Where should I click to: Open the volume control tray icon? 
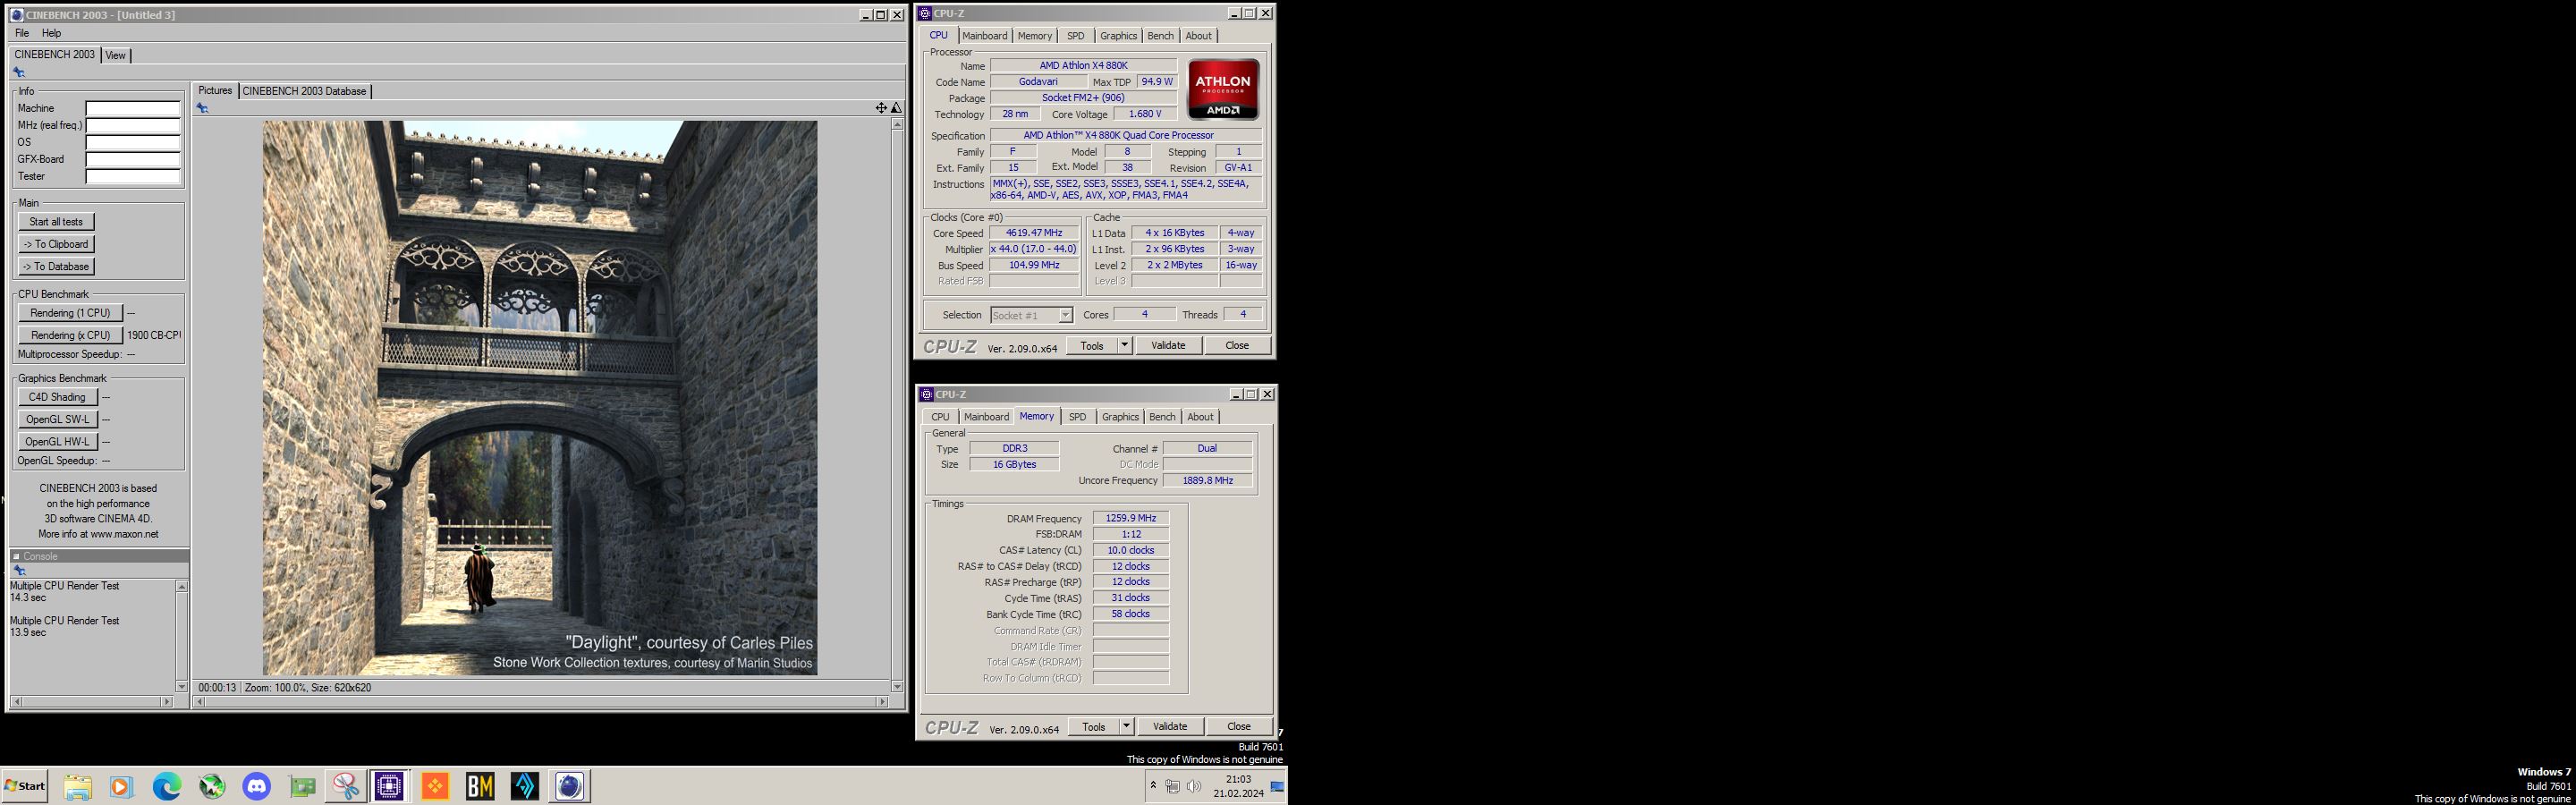coord(1193,786)
